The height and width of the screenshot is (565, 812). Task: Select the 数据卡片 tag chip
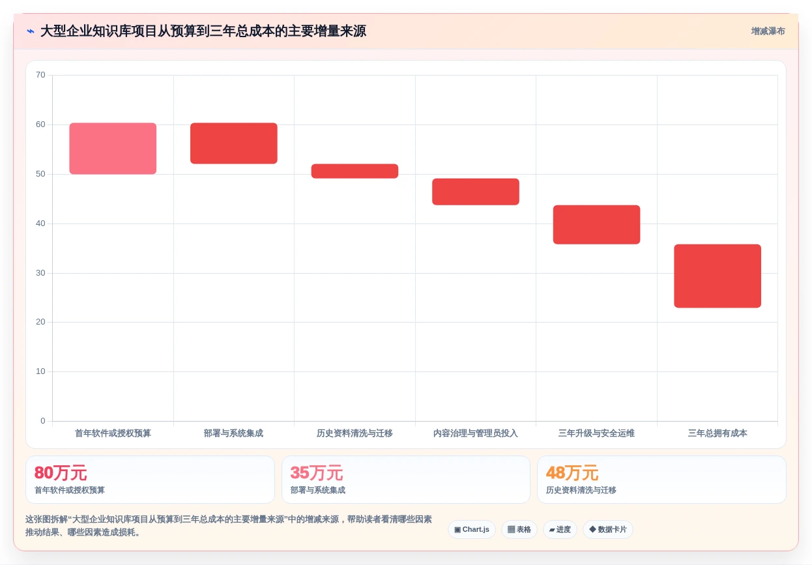coord(608,529)
